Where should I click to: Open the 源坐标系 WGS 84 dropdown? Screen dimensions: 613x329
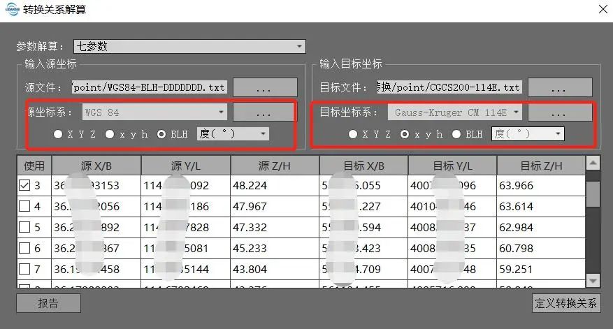tap(154, 112)
